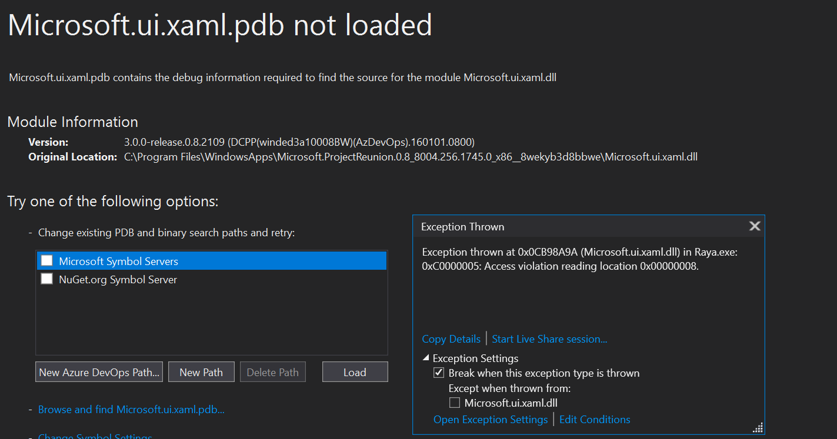Close the Exception Thrown popup
The width and height of the screenshot is (837, 439).
coord(754,226)
